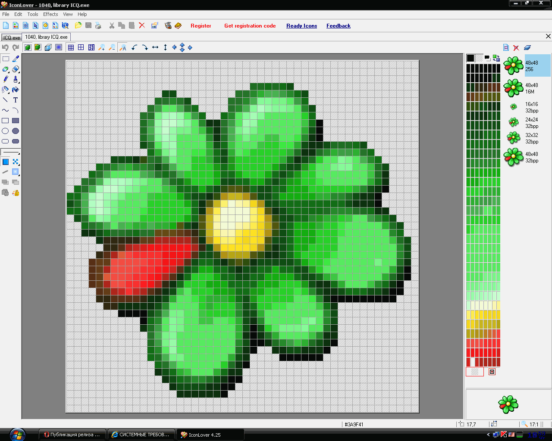Click the transparent background color box
The width and height of the screenshot is (552, 441).
[479, 58]
